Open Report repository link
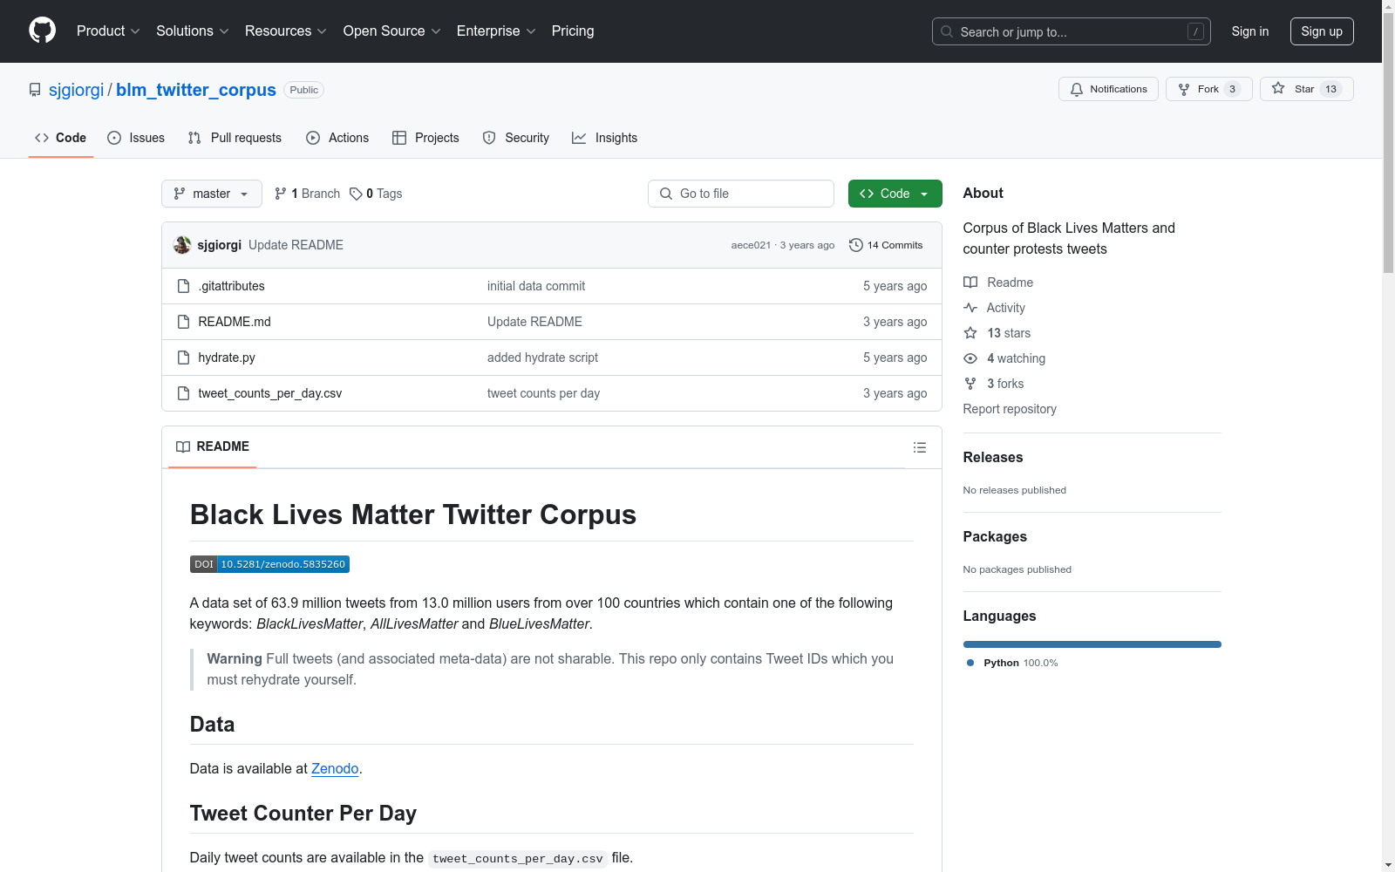The image size is (1395, 872). [x=1010, y=409]
